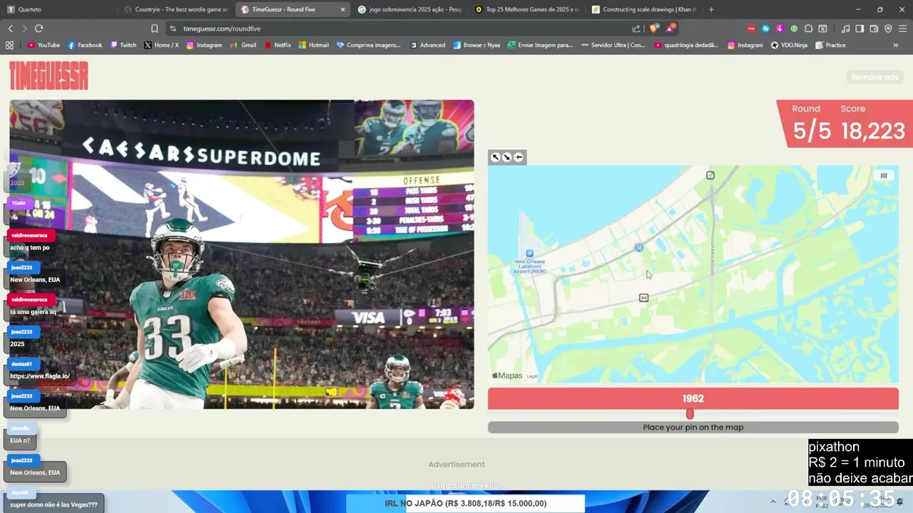Open YouTube bookmark
913x513 pixels.
(x=44, y=45)
